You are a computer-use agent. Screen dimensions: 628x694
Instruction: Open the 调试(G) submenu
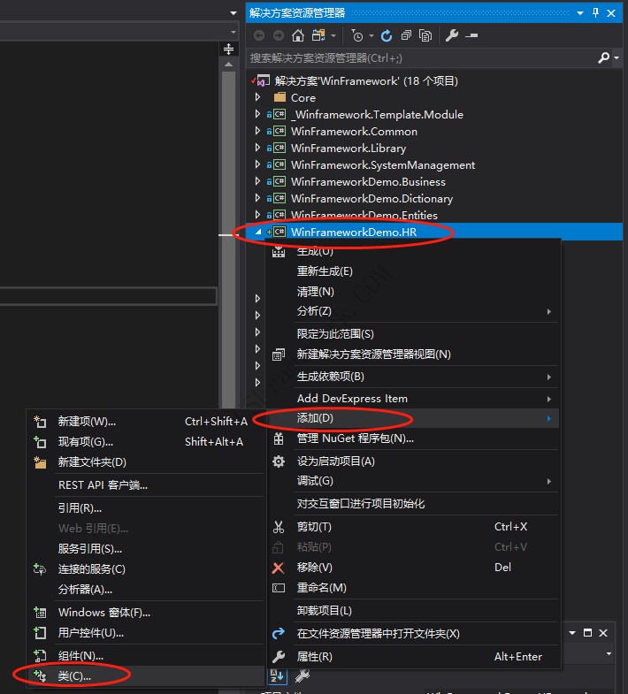coord(413,481)
